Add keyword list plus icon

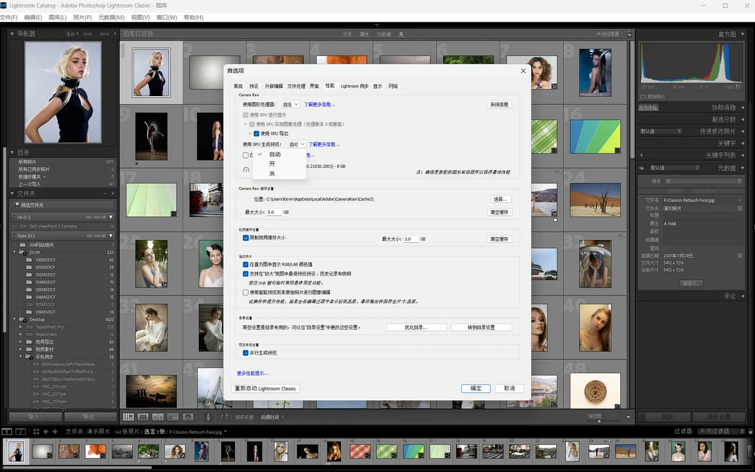point(641,155)
